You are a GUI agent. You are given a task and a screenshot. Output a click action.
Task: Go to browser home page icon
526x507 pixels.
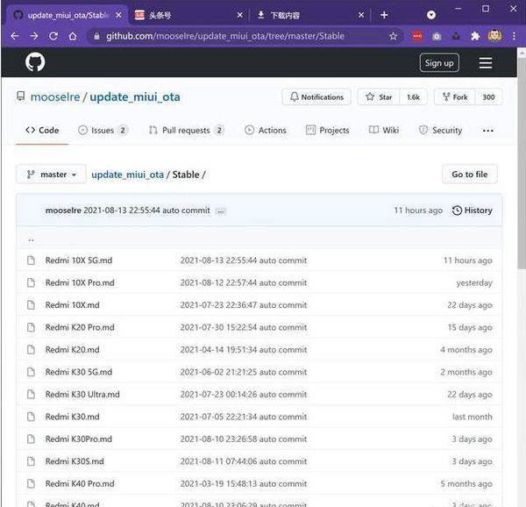[74, 36]
